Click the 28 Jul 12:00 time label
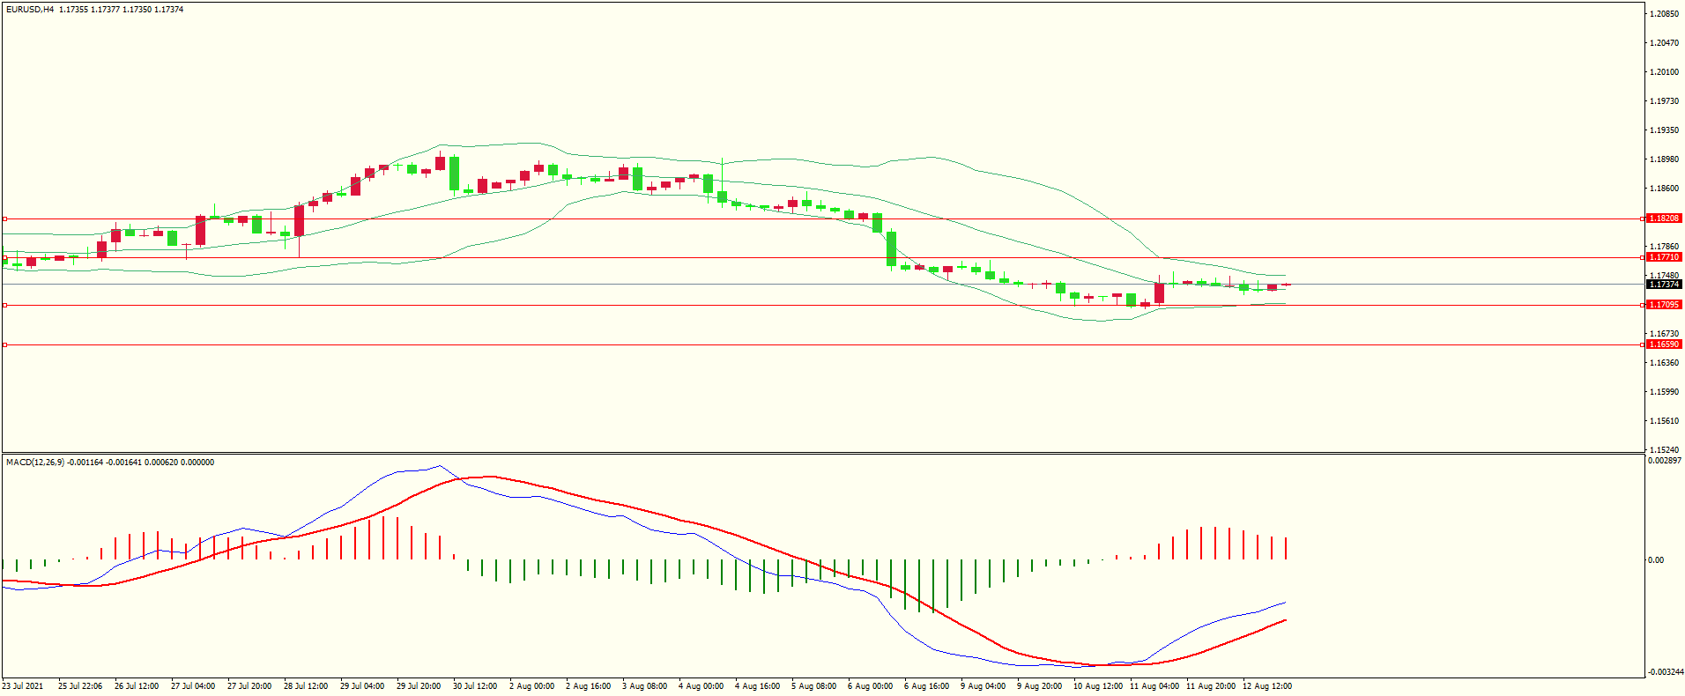 pos(306,686)
